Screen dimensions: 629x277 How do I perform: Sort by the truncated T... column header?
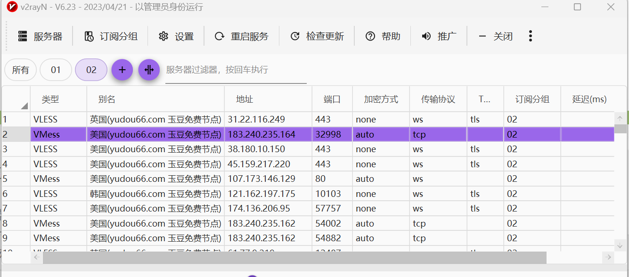(x=485, y=99)
